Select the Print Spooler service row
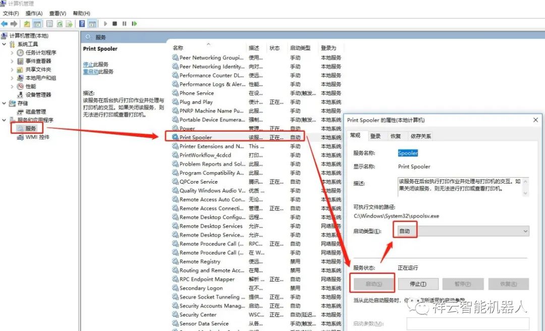Image resolution: width=545 pixels, height=331 pixels. 256,137
